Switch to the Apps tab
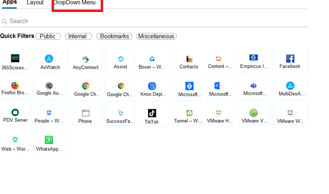Image resolution: width=329 pixels, height=194 pixels. 10,3
